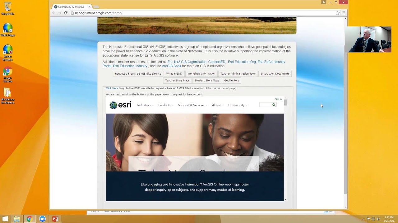The width and height of the screenshot is (398, 223).
Task: Open Student Story Maps
Action: pyautogui.click(x=207, y=81)
